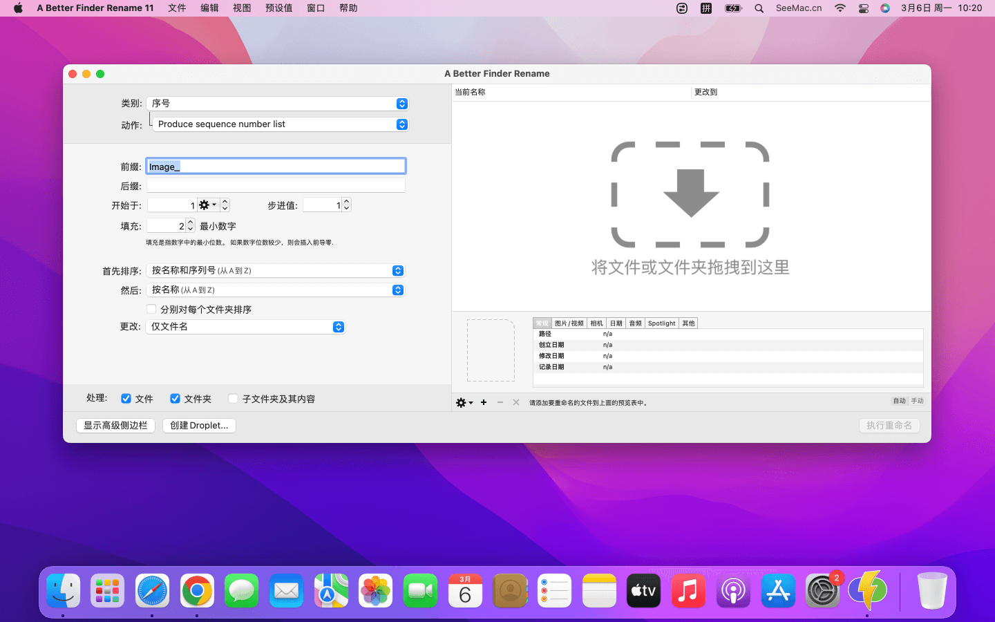This screenshot has width=995, height=622.
Task: Click the 开始于 number stepper arrows
Action: tap(225, 205)
